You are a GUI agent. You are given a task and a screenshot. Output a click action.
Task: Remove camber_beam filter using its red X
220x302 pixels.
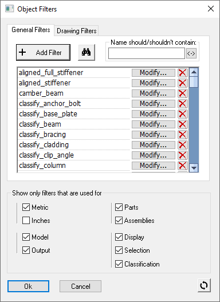coord(182,93)
